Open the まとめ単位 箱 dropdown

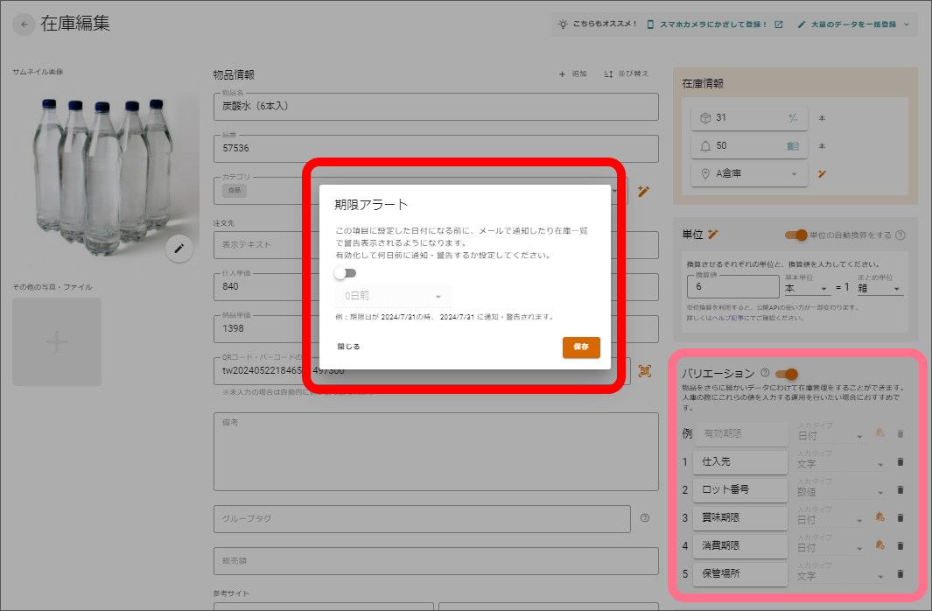pos(879,288)
